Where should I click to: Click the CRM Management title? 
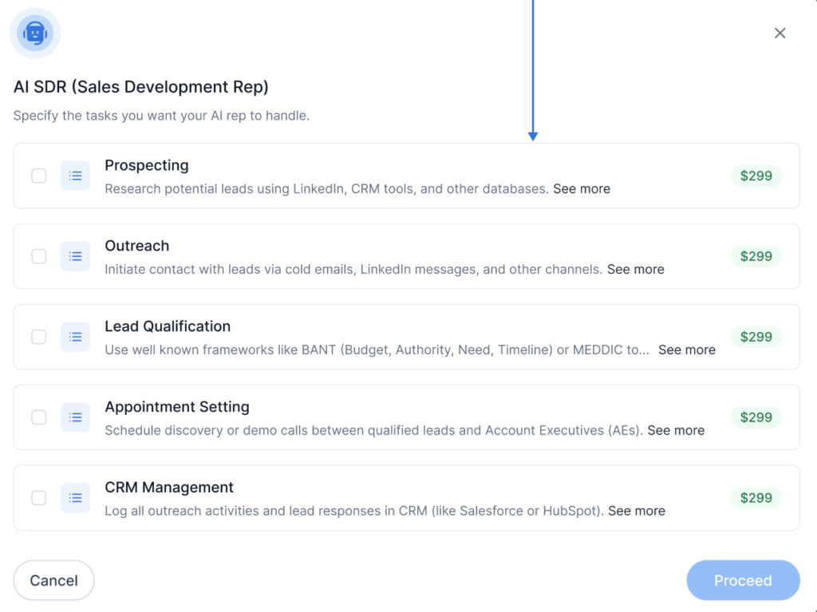click(169, 488)
